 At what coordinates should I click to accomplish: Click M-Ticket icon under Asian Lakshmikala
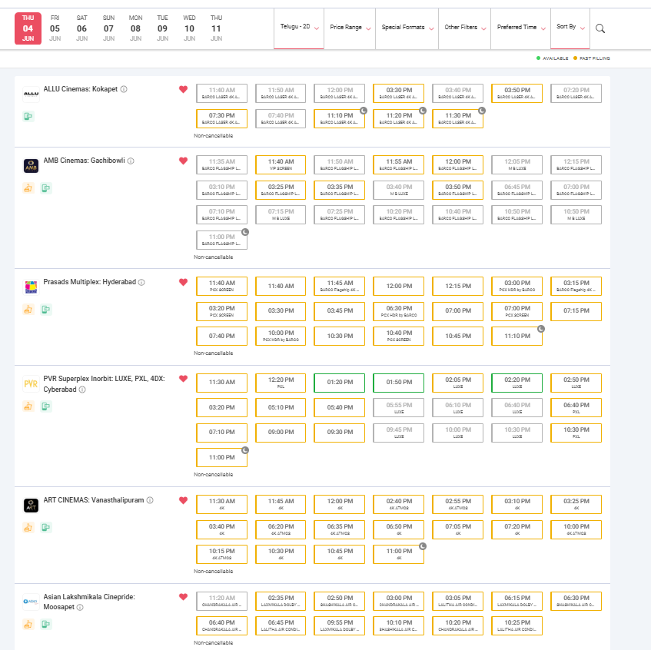click(46, 625)
